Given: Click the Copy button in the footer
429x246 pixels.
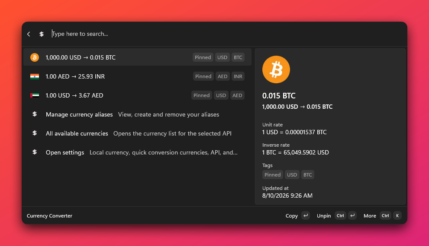Looking at the screenshot, I should (x=291, y=216).
